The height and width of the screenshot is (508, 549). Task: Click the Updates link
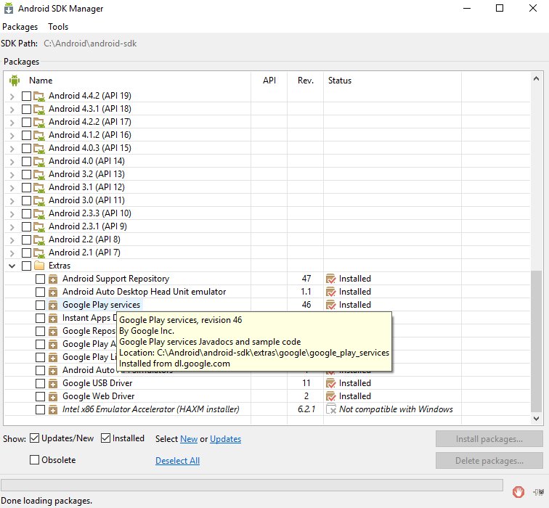click(x=225, y=439)
